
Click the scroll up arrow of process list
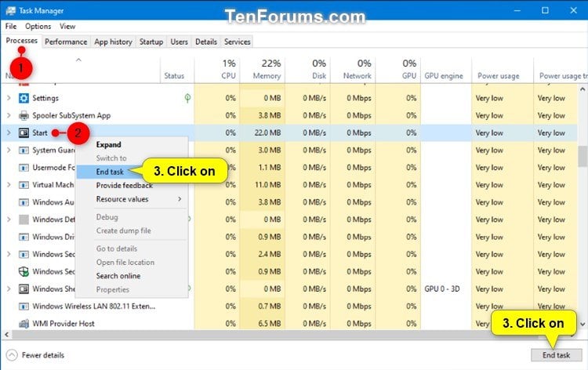coord(583,89)
